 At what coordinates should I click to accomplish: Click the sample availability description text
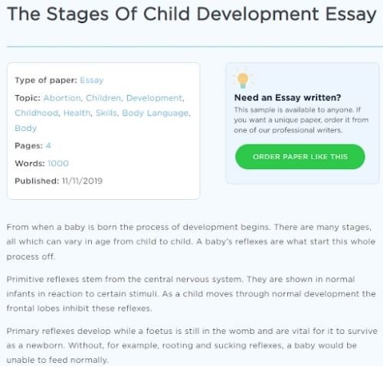[301, 120]
